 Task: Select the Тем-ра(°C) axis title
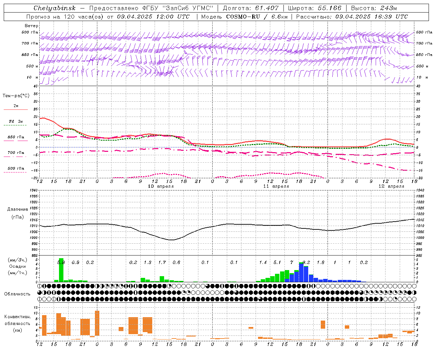tap(16, 96)
